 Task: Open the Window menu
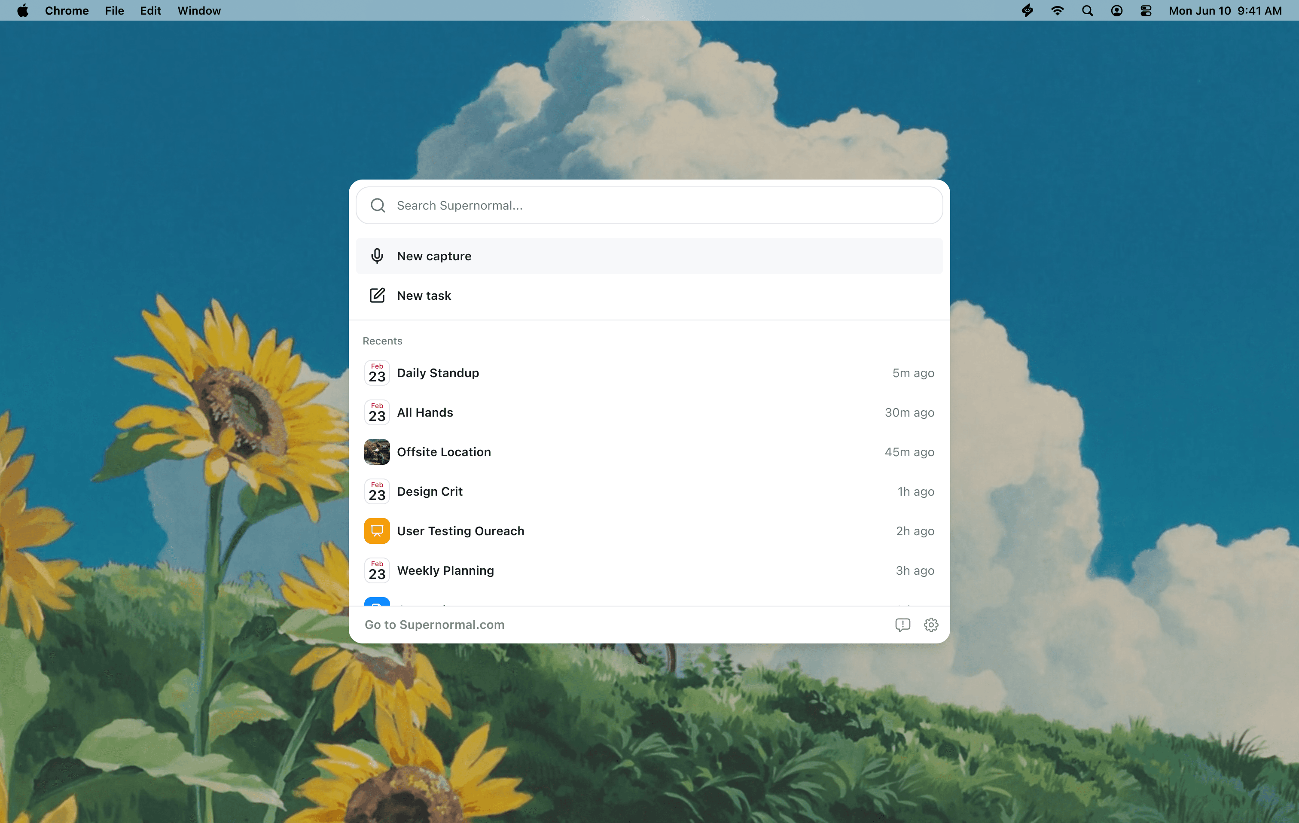[199, 11]
